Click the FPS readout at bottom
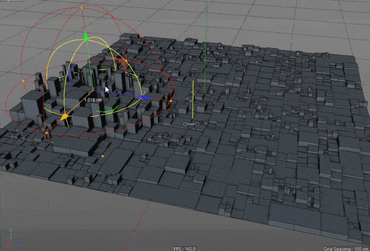The image size is (370, 251). (x=185, y=248)
